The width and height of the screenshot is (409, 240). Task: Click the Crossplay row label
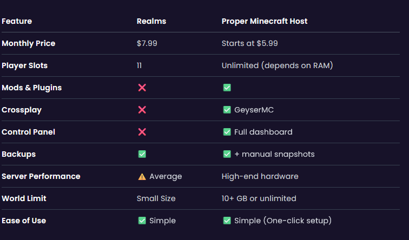[22, 110]
